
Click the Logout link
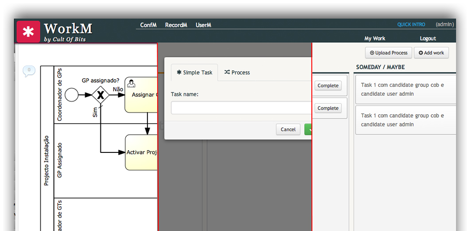click(428, 39)
